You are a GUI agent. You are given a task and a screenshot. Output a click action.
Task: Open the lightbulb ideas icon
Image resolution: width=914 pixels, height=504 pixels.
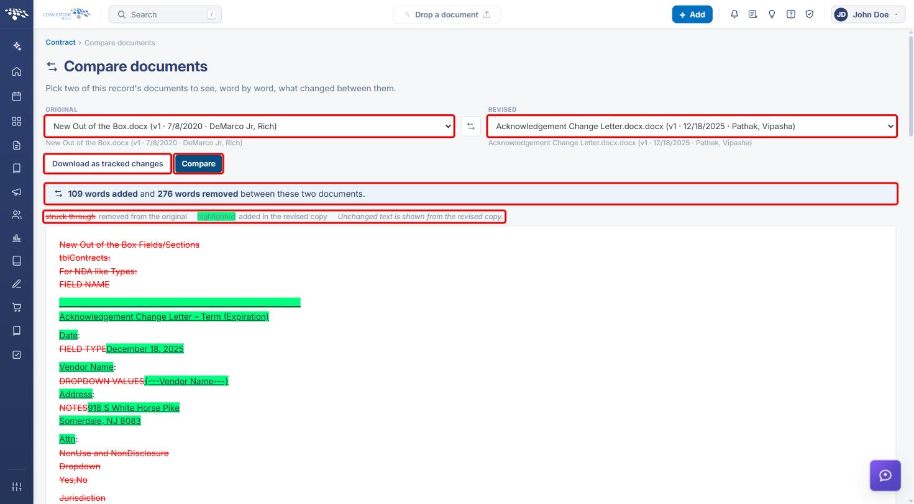[772, 14]
